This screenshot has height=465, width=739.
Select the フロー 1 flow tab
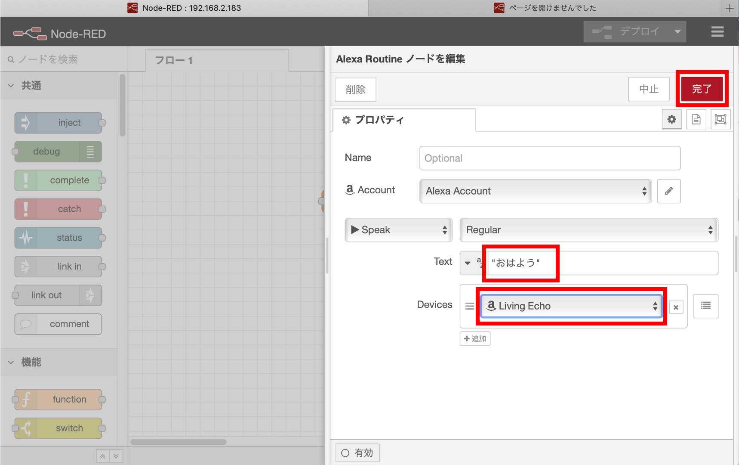[217, 60]
